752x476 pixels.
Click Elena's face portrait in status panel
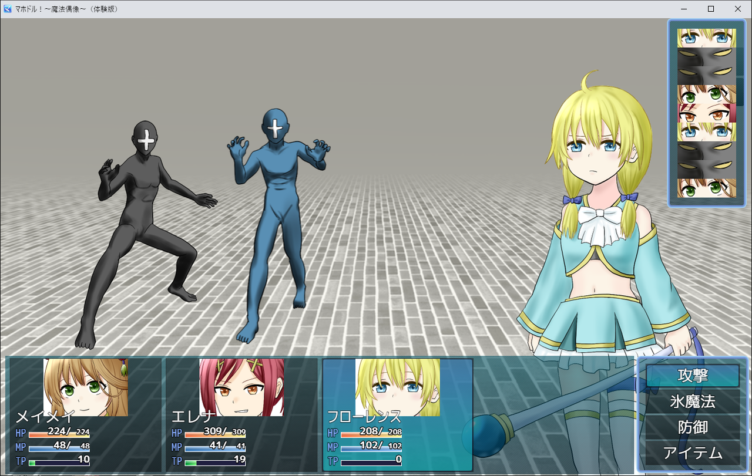(241, 387)
